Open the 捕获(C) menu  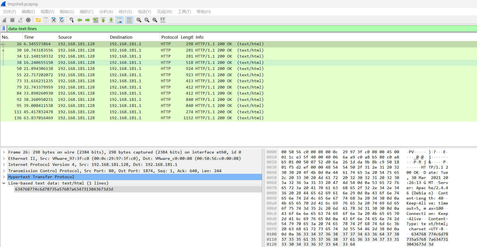(87, 12)
